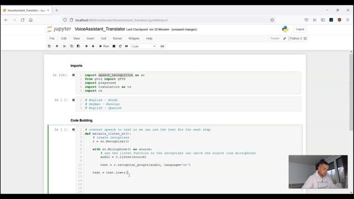The image size is (354, 199).
Task: Click the '# English - Hindi' comment line
Action: (101, 100)
